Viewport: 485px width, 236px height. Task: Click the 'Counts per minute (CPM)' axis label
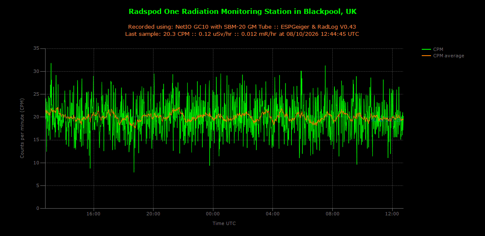click(22, 129)
